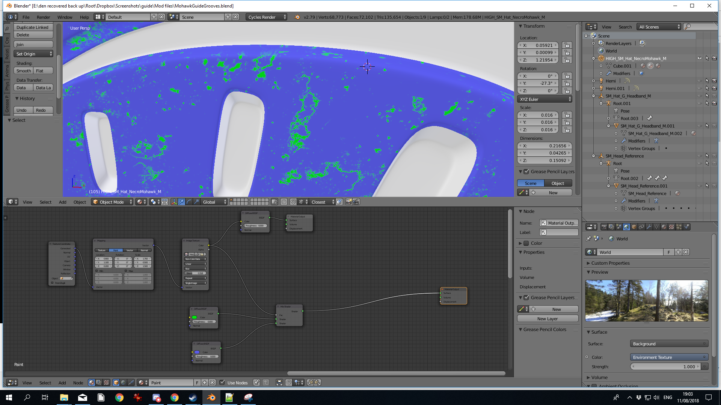The image size is (721, 405).
Task: Click the Smooth shading button
Action: tap(24, 70)
